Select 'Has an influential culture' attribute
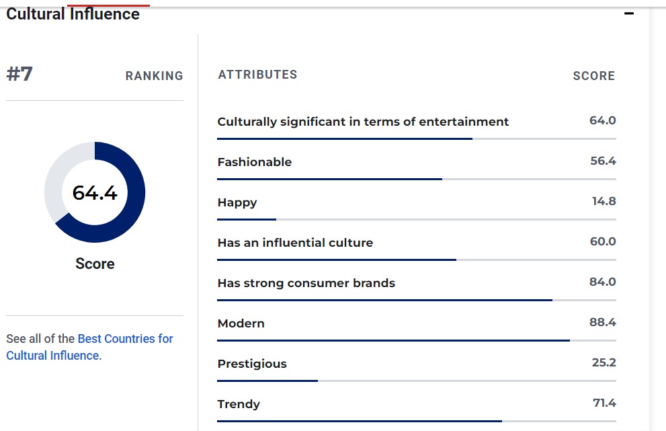Viewport: 666px width, 431px height. point(295,243)
